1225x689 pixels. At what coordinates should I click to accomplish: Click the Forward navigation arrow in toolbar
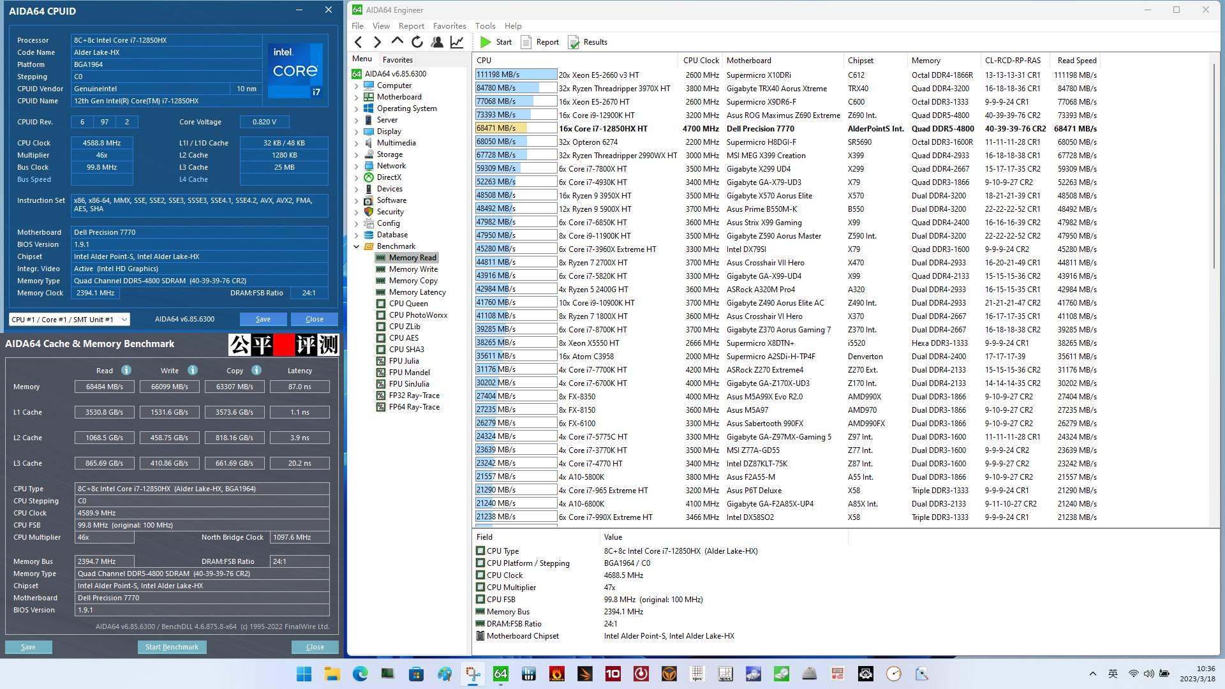377,42
